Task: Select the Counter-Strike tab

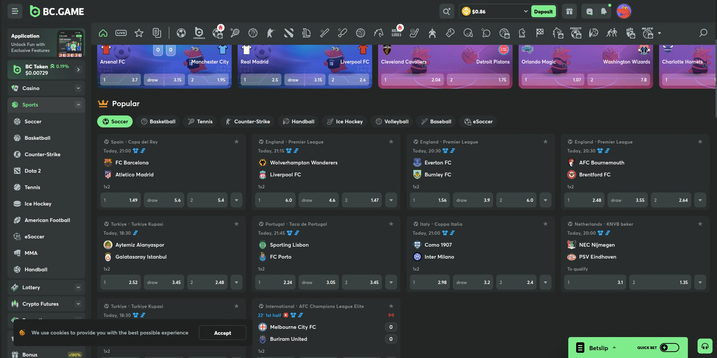Action: point(247,121)
